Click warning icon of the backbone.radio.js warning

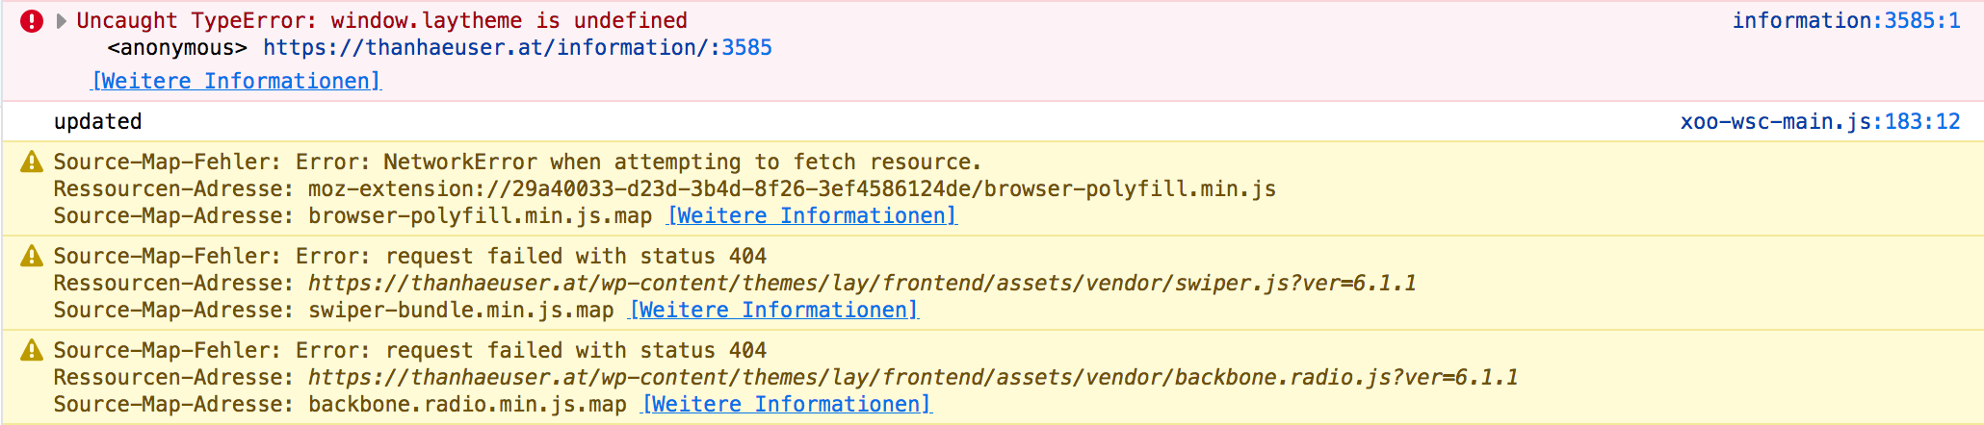[x=32, y=350]
